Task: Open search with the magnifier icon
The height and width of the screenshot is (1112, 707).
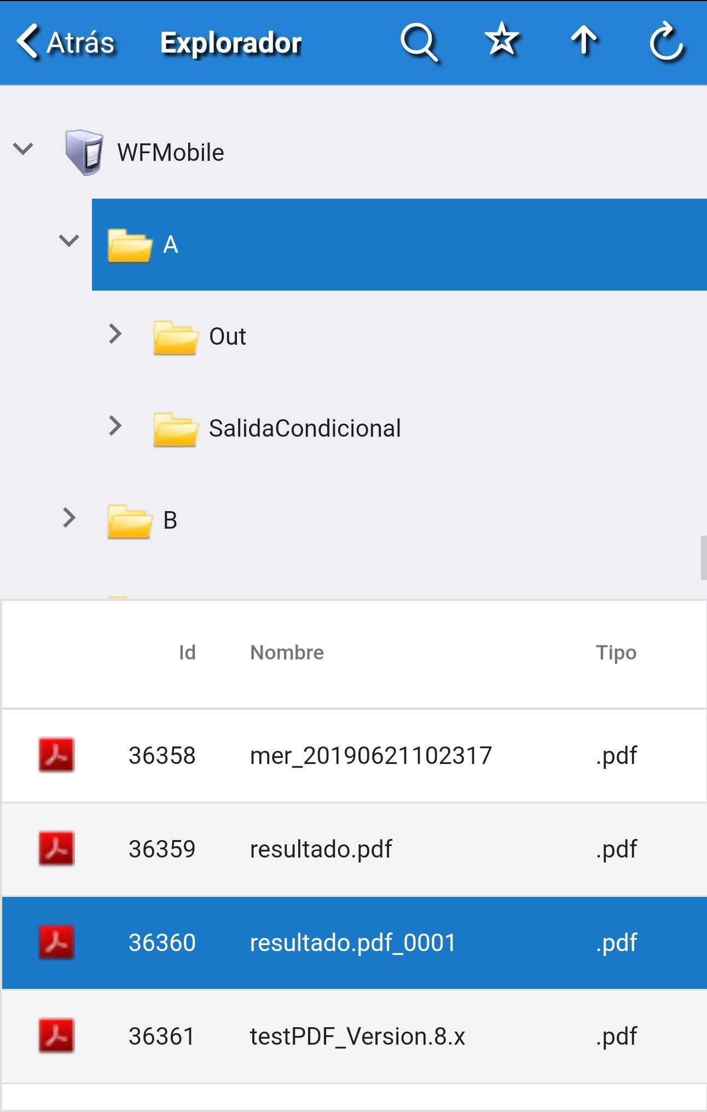Action: click(419, 42)
